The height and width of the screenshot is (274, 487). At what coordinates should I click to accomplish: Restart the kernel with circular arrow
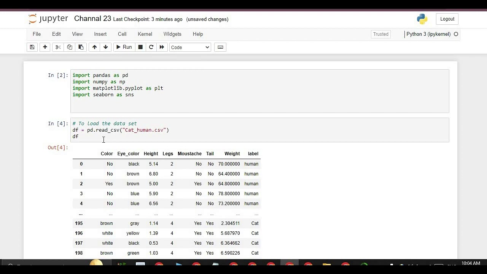(x=151, y=47)
